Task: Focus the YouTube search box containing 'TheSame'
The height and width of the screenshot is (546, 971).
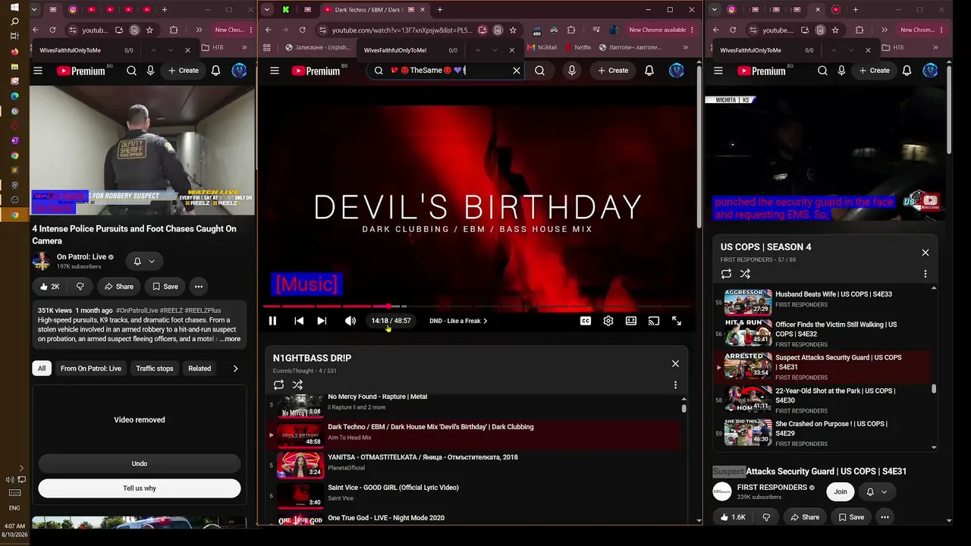Action: click(445, 71)
